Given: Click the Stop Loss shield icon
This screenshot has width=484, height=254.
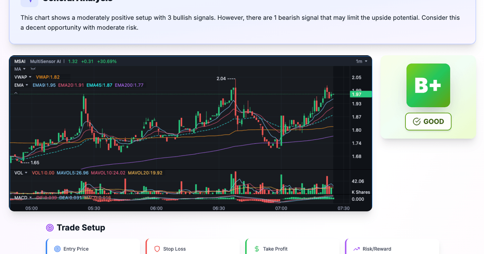Looking at the screenshot, I should [x=157, y=249].
